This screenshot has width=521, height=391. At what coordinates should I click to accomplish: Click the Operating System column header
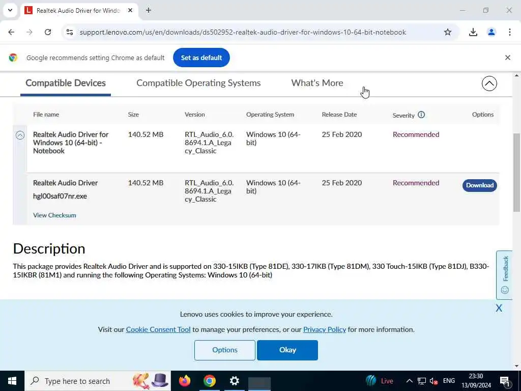tap(270, 115)
